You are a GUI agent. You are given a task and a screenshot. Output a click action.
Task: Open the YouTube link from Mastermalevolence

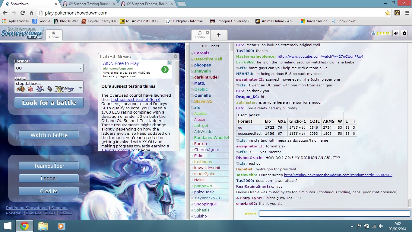tap(320, 56)
